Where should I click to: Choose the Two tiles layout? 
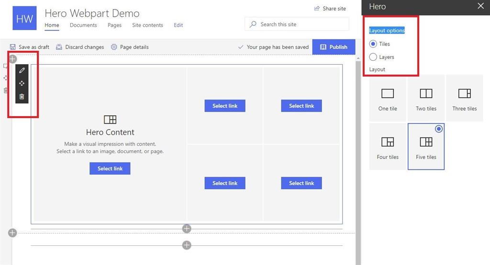[x=426, y=98]
